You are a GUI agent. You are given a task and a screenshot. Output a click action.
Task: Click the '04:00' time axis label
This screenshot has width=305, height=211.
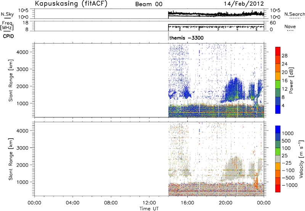tap(72, 203)
